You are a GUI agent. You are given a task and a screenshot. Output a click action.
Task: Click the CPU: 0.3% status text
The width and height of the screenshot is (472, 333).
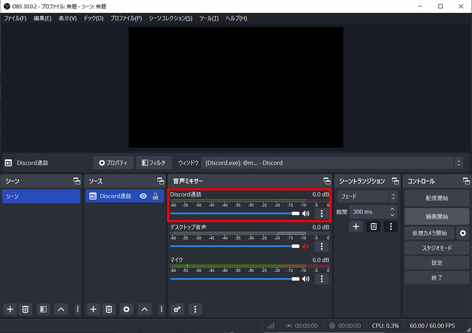pos(386,326)
